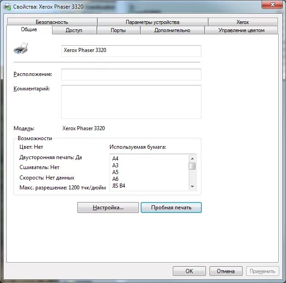Screen dimensions: 286x283
Task: Click the paper list scrollbar thumb
Action: point(192,166)
